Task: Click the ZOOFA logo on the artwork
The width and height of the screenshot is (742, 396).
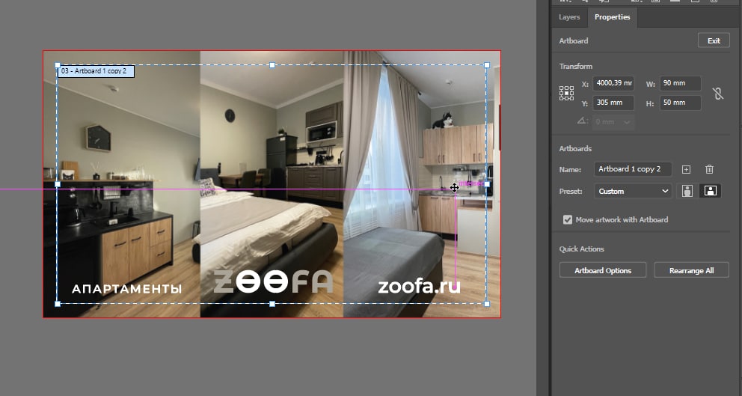Action: [273, 282]
